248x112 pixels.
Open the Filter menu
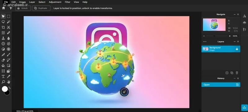coord(68,2)
